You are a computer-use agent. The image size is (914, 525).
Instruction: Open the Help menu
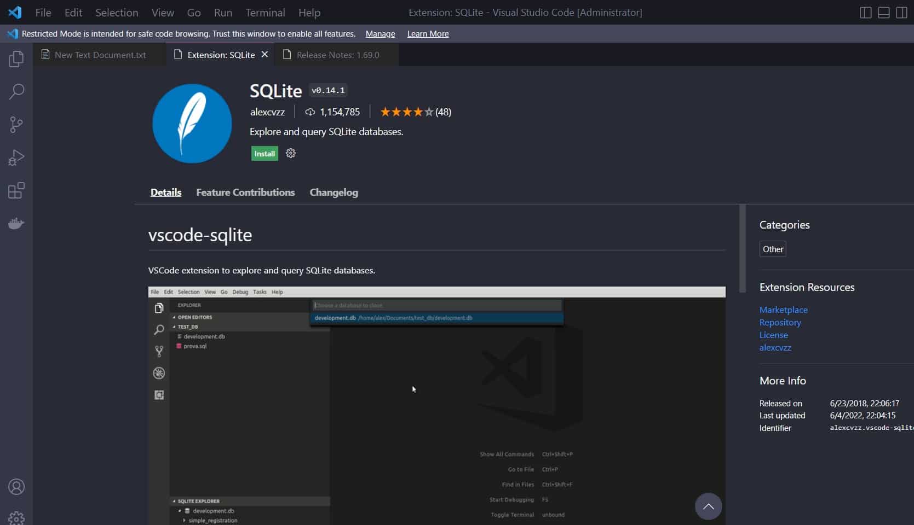click(x=309, y=13)
